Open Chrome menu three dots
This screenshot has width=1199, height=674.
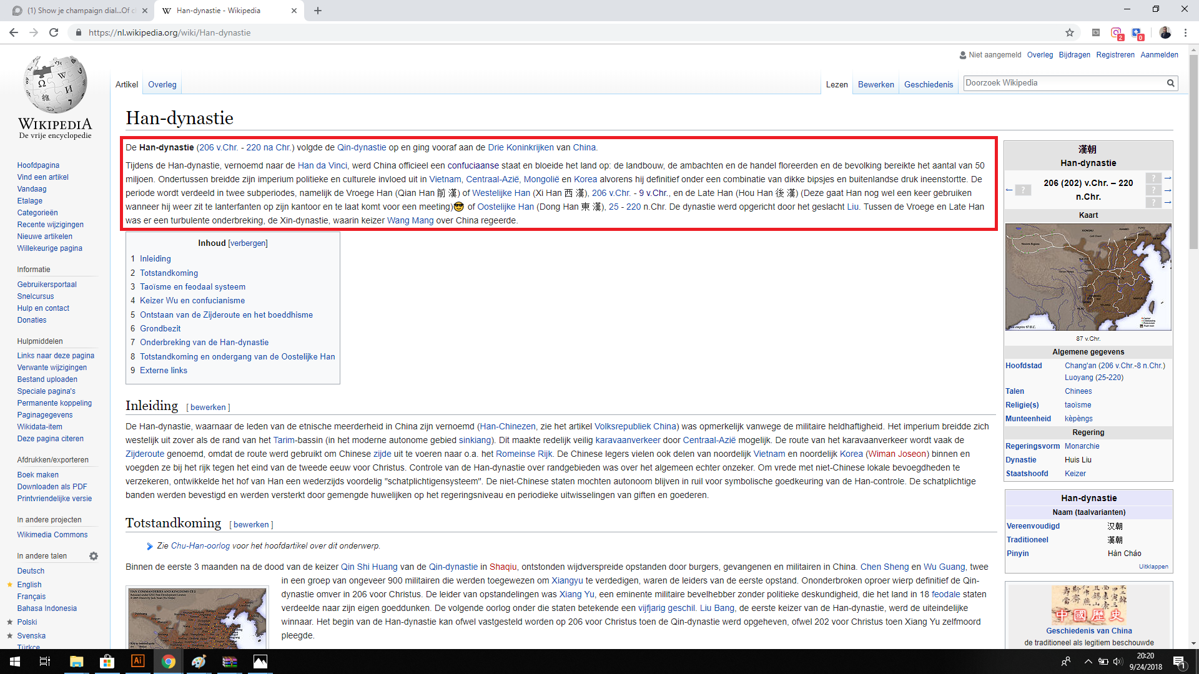pyautogui.click(x=1185, y=32)
